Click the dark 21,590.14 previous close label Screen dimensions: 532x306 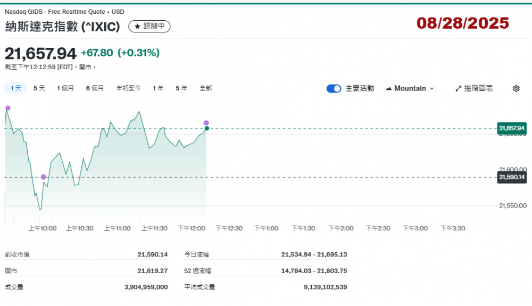511,177
